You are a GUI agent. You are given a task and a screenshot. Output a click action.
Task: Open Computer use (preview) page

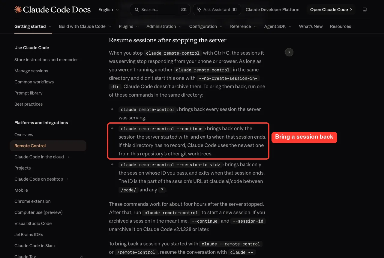38,212
